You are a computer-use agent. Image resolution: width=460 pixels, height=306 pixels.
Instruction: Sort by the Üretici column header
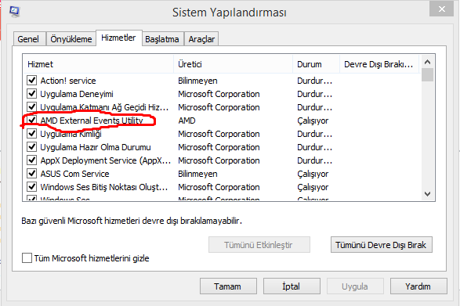coord(234,64)
